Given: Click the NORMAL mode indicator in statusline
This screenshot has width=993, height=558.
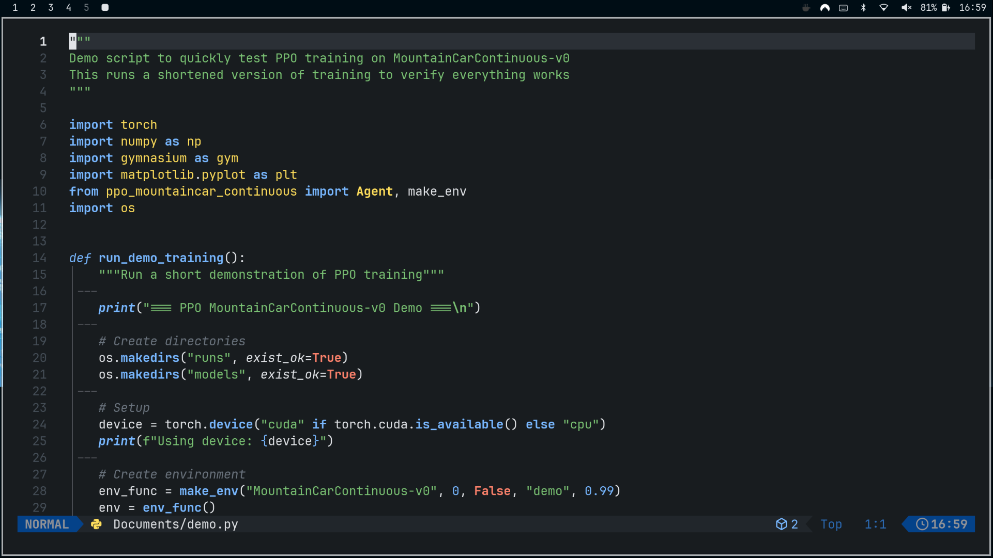Looking at the screenshot, I should click(47, 524).
